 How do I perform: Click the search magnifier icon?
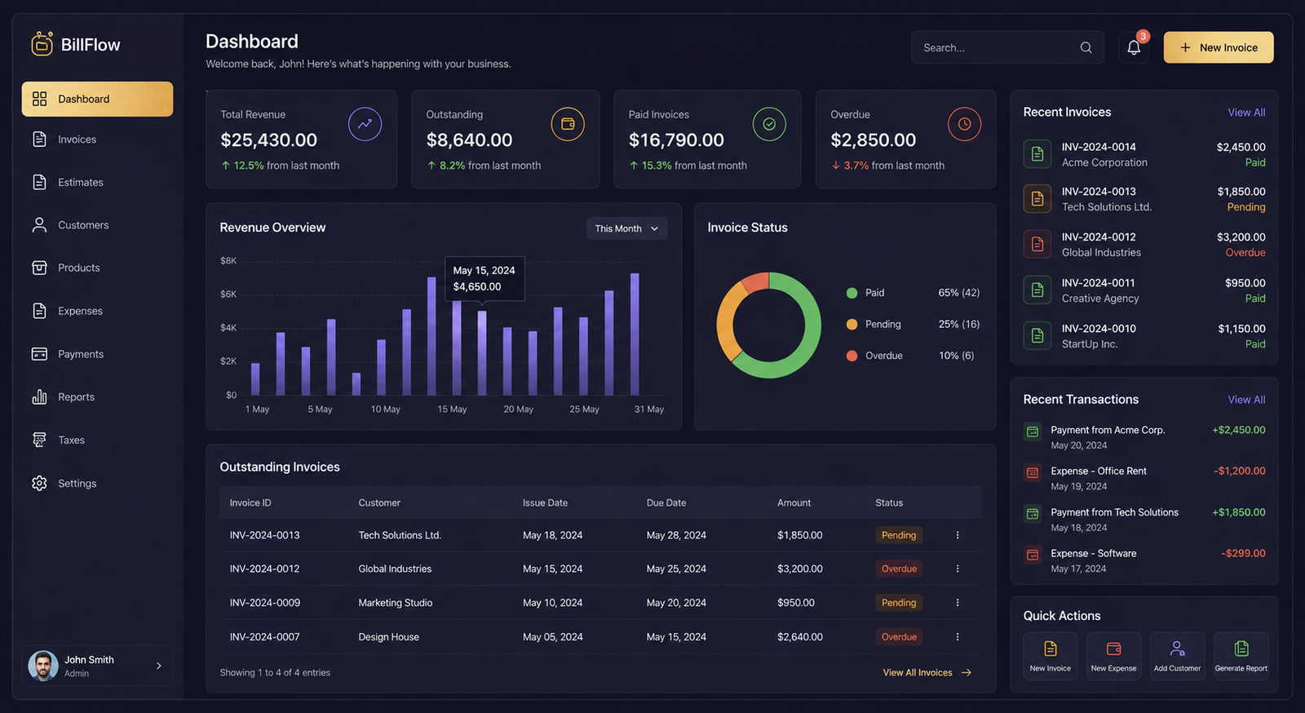(x=1086, y=47)
